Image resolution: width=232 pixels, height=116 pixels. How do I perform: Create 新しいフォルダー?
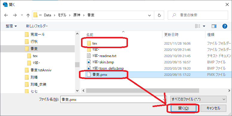coord(37,26)
